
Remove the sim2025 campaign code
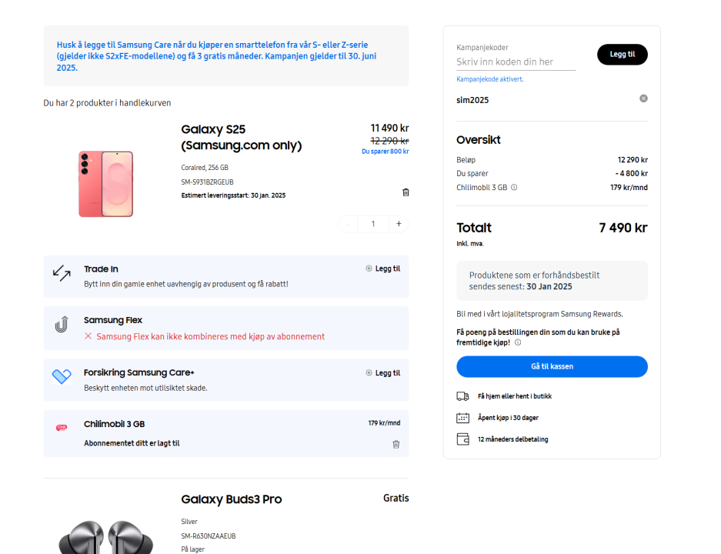tap(643, 98)
